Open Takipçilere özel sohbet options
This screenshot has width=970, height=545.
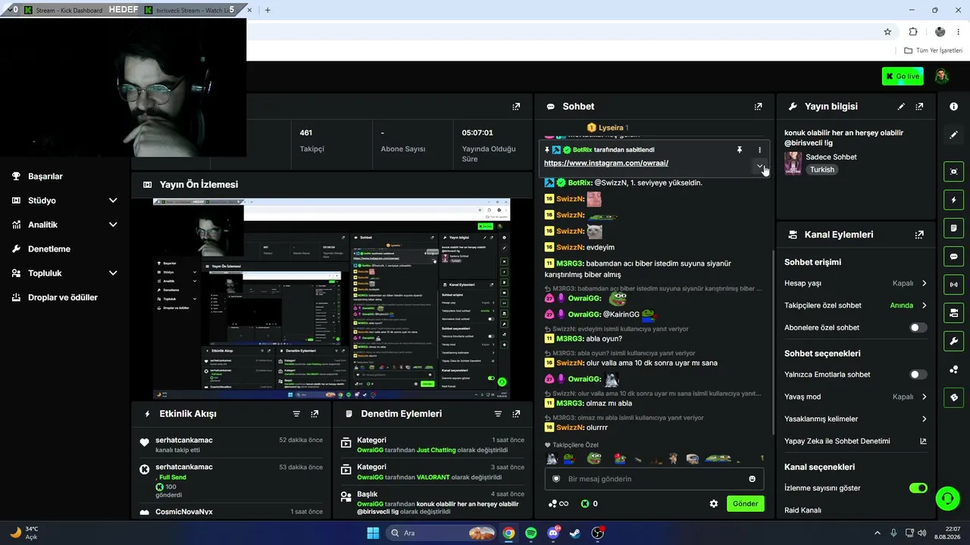point(856,306)
